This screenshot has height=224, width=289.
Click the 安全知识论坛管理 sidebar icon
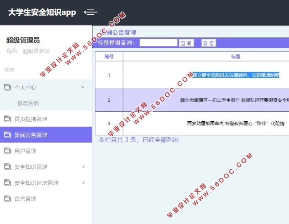(x=7, y=183)
